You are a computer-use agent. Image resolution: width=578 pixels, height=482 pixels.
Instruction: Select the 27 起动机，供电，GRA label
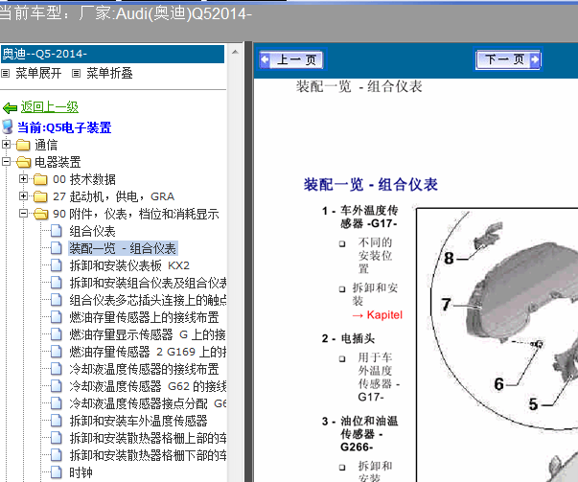coord(113,196)
